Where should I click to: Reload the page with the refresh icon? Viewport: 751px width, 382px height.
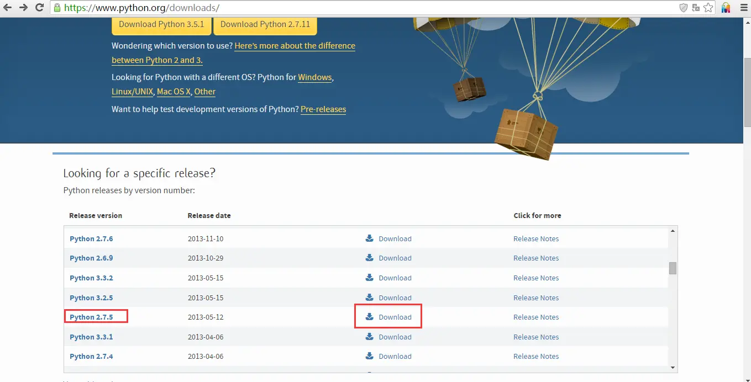39,8
